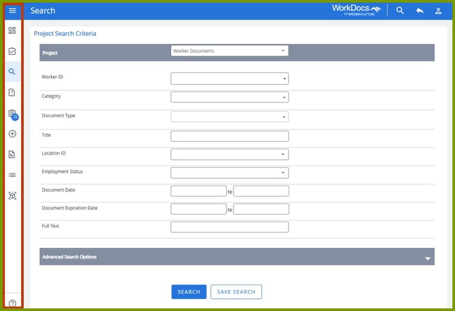Expand the Category dropdown
The width and height of the screenshot is (455, 311).
(230, 98)
